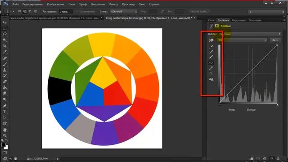
Task: Select the Smudge tool
Action: click(5, 94)
